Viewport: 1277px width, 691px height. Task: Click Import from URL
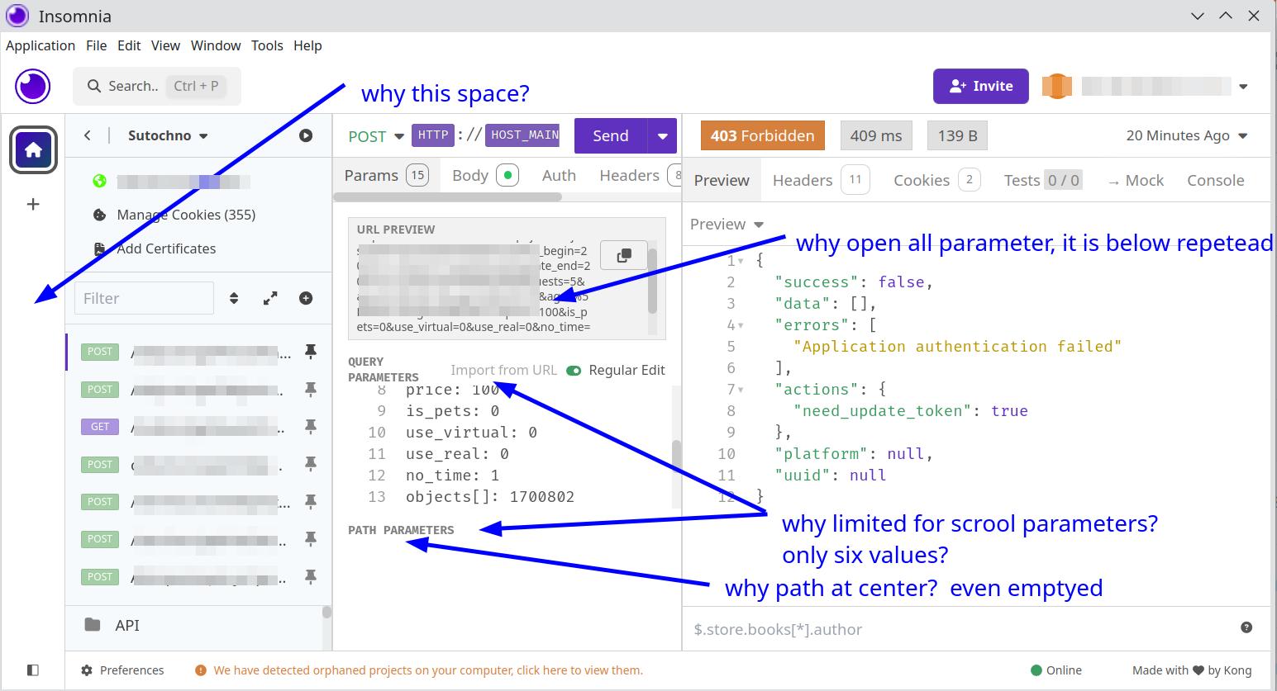[x=503, y=370]
